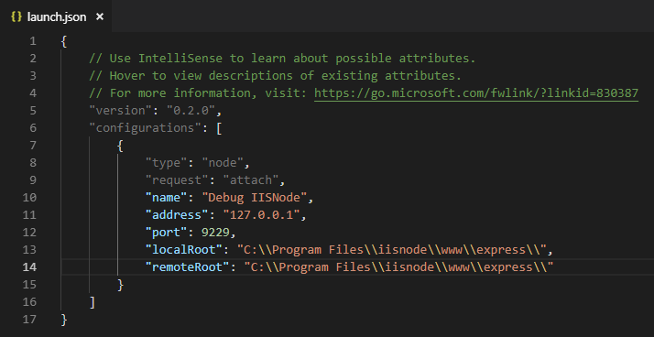Open the go.microsoft.com fwlink URL

click(476, 93)
